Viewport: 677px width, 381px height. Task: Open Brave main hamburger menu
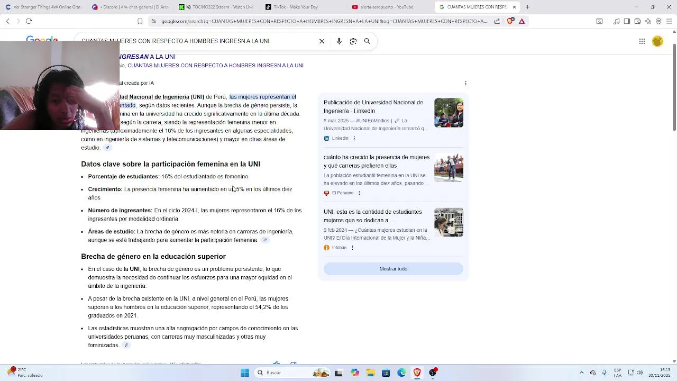[x=669, y=21]
